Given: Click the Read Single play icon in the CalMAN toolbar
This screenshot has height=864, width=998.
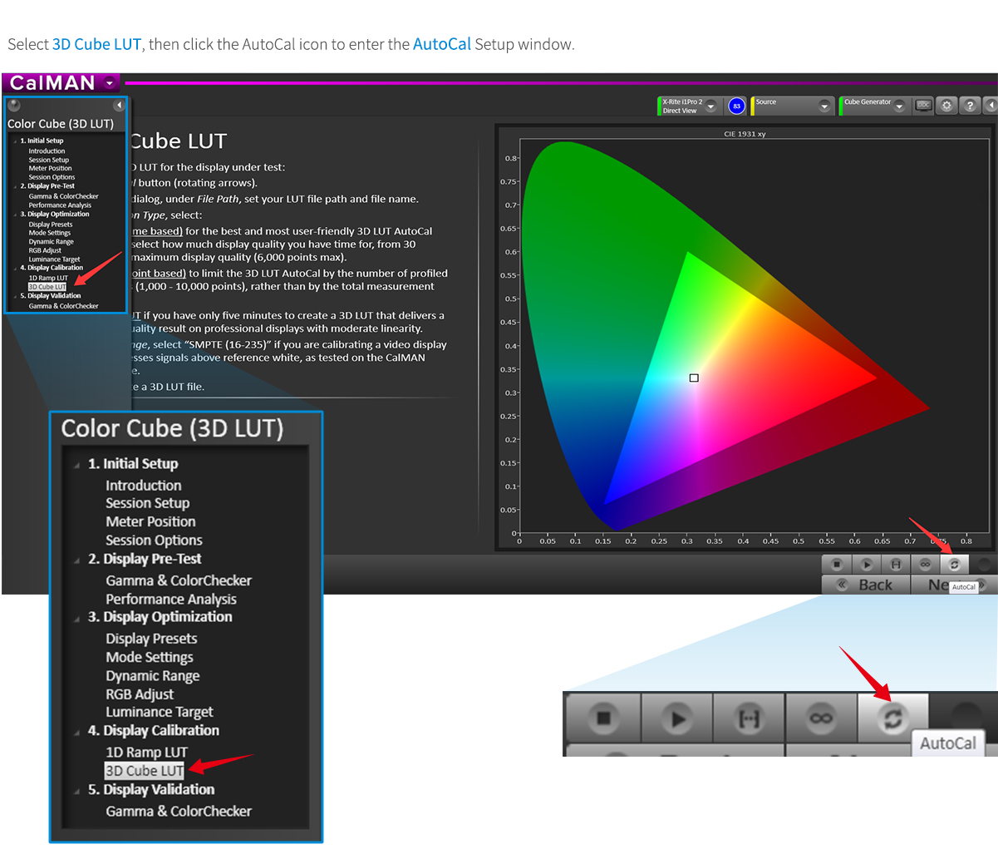Looking at the screenshot, I should (x=867, y=564).
